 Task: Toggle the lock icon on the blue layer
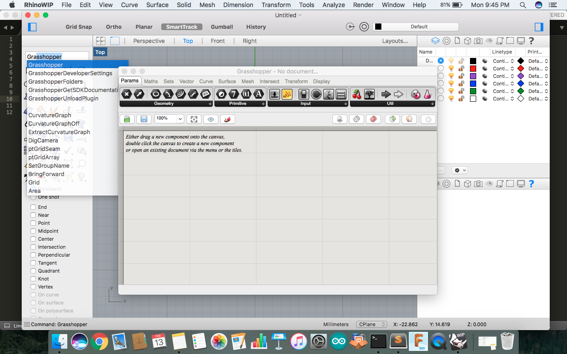(x=462, y=84)
